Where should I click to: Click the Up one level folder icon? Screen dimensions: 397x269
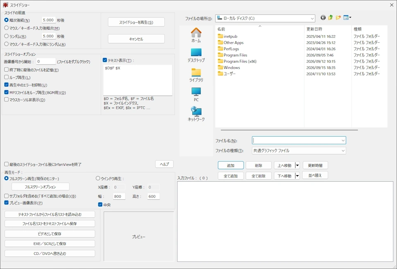click(x=330, y=17)
